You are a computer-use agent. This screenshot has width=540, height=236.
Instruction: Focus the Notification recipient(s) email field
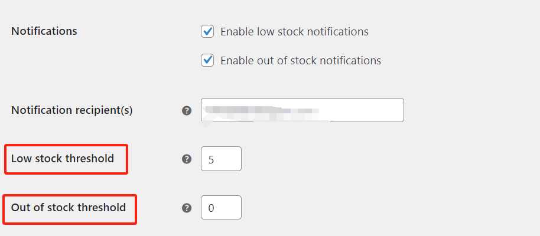302,110
